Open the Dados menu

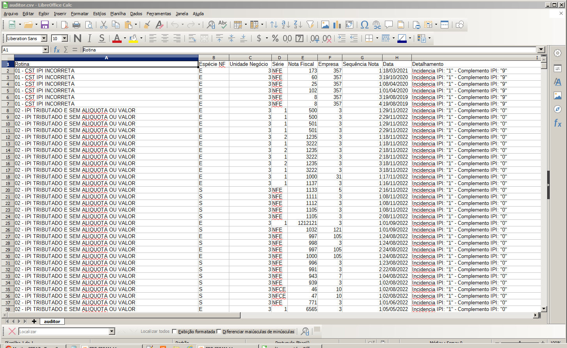(x=136, y=14)
